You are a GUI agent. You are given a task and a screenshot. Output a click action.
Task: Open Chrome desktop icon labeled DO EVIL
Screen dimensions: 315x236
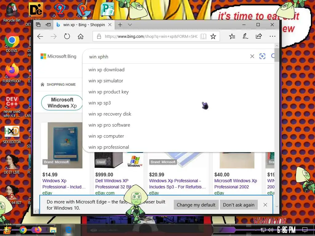coord(12,43)
